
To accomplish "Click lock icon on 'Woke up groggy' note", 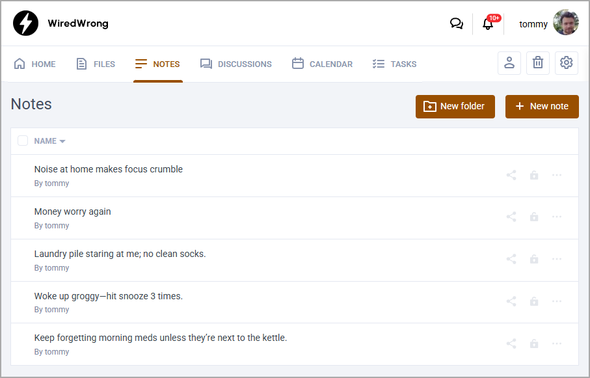I will pos(534,302).
